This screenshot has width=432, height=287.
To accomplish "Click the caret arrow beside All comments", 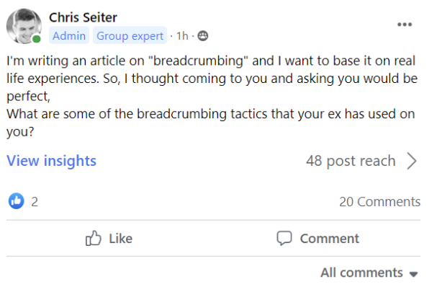I will click(x=413, y=274).
